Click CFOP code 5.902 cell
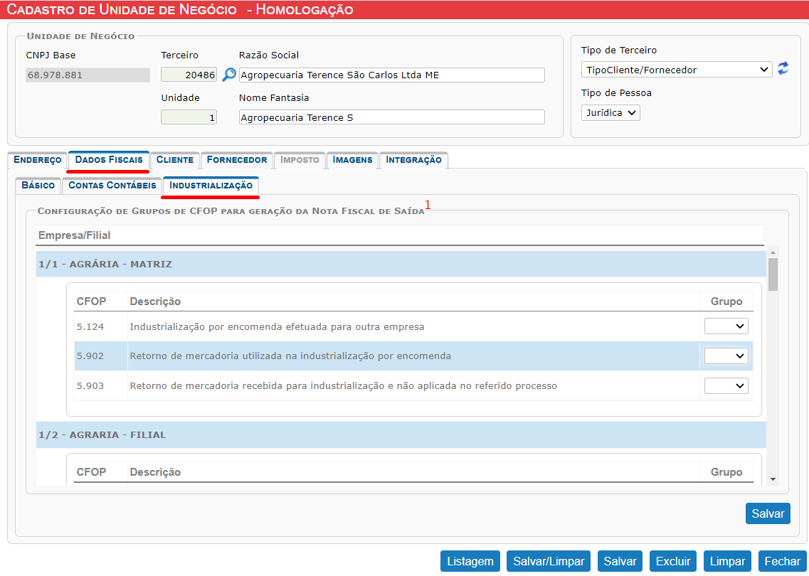809x576 pixels. click(101, 356)
